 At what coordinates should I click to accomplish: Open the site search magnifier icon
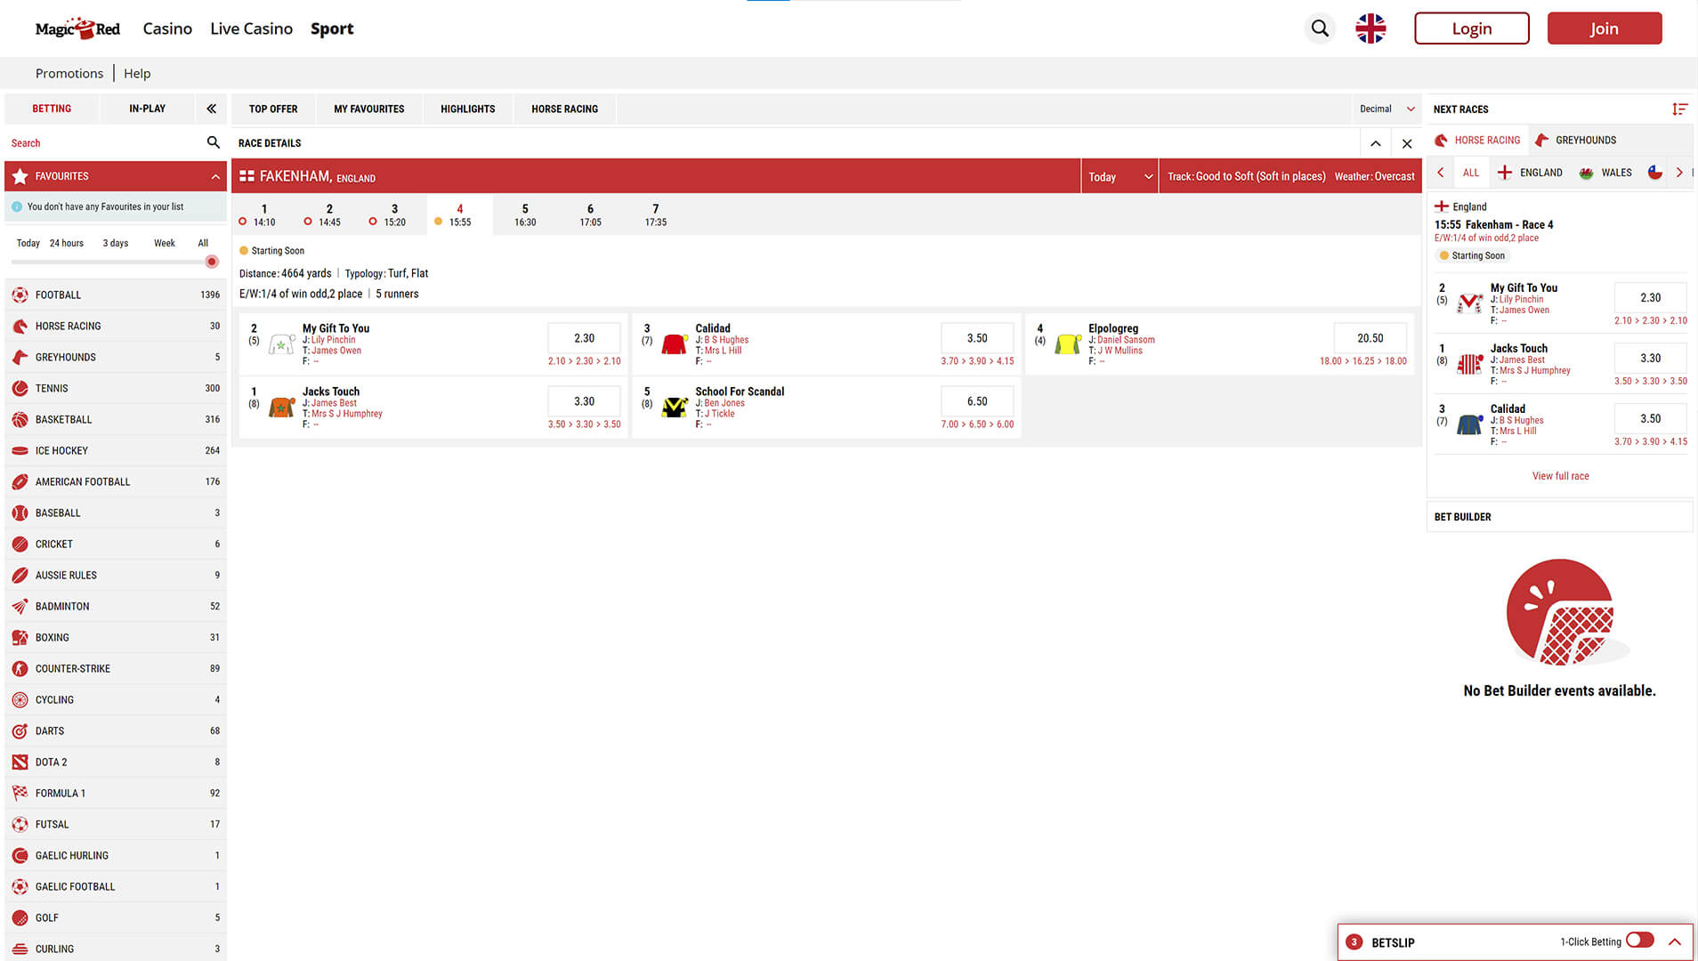click(1320, 28)
